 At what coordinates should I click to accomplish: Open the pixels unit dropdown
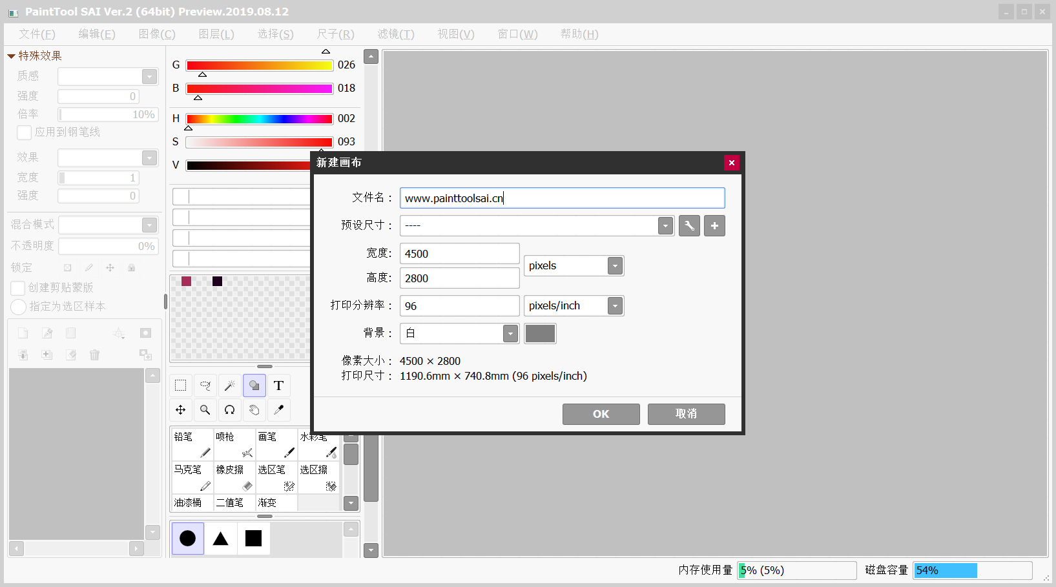pos(615,266)
